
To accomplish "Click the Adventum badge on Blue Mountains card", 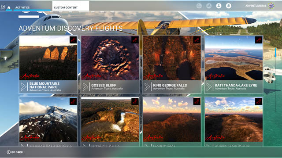I will click(x=73, y=40).
